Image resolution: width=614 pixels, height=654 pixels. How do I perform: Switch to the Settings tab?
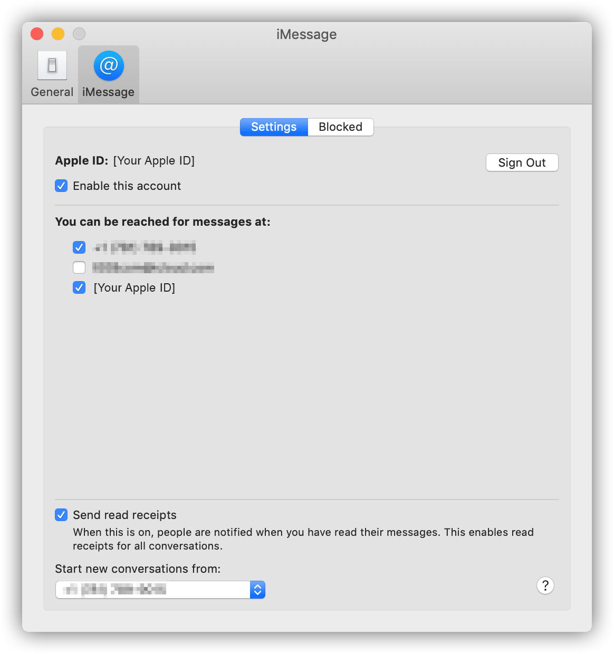pos(274,127)
